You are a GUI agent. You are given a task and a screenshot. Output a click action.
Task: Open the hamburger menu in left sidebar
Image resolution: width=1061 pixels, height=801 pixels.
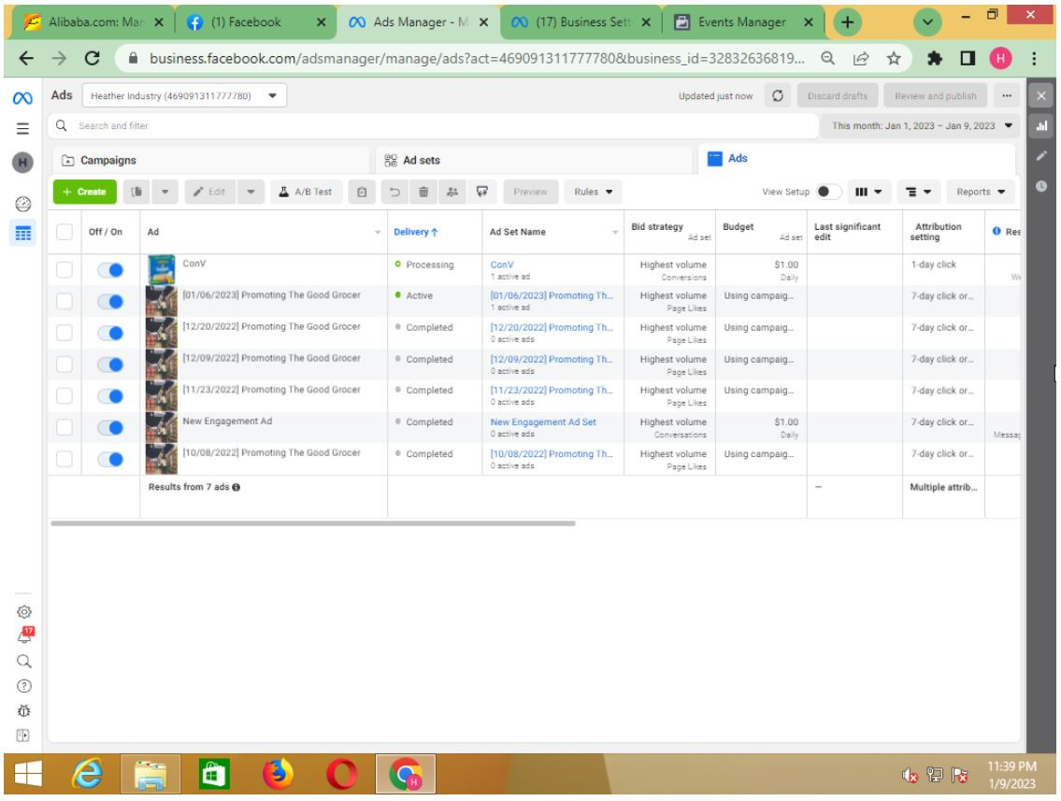coord(22,129)
